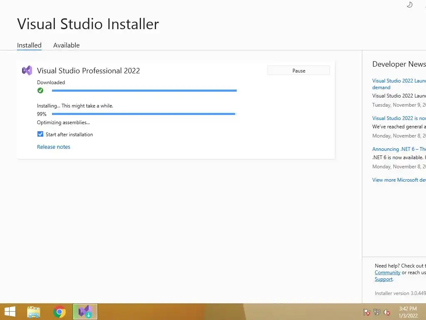Click the Tuesday, November 9 date text

click(399, 105)
